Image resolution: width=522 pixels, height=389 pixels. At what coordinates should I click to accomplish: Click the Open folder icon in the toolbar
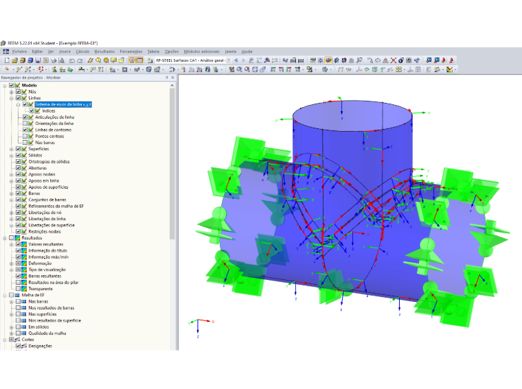coord(14,60)
